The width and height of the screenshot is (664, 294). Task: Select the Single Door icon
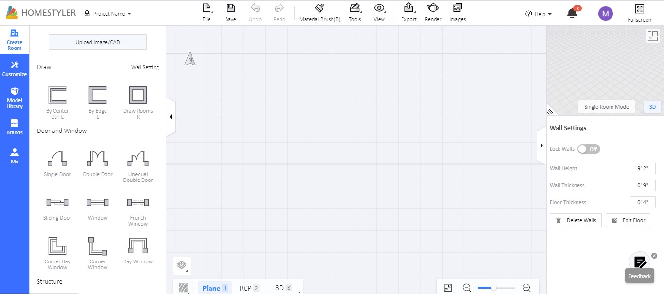[x=57, y=159]
